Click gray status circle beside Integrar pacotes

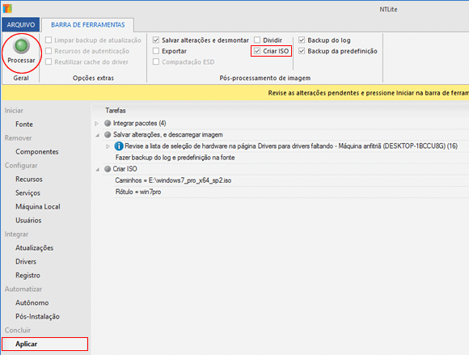tap(108, 123)
